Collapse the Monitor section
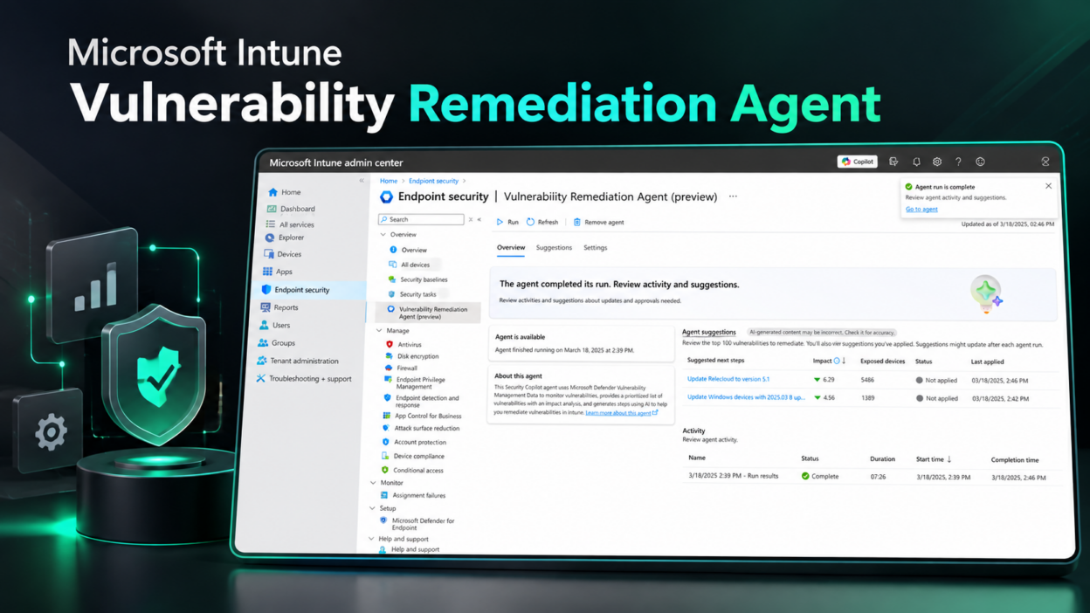1090x613 pixels. pos(373,483)
